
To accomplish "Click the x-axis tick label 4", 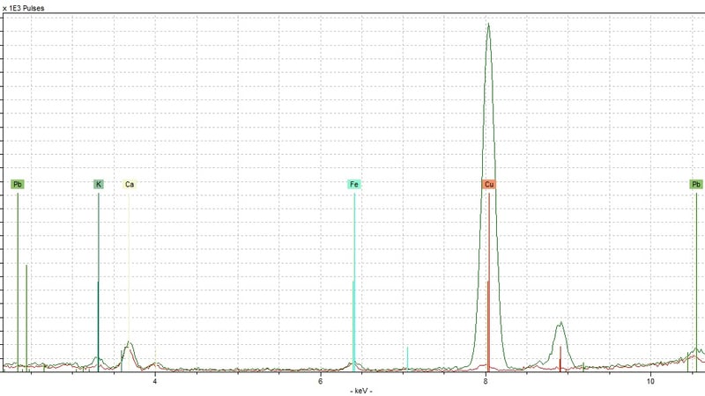I will [x=155, y=380].
